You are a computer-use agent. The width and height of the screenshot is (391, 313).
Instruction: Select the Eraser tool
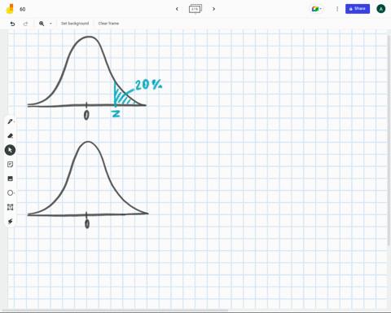11,135
